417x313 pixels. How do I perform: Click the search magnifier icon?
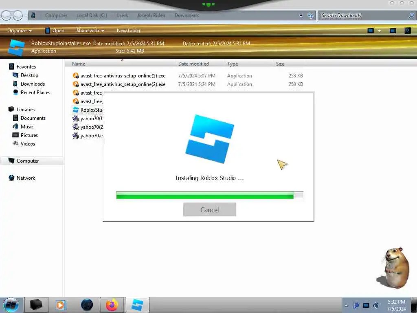(411, 15)
